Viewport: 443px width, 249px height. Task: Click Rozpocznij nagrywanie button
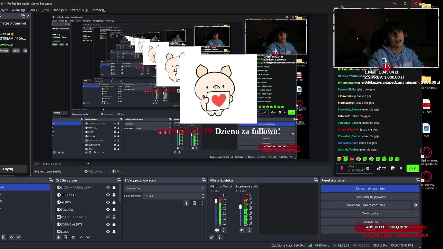(x=370, y=197)
